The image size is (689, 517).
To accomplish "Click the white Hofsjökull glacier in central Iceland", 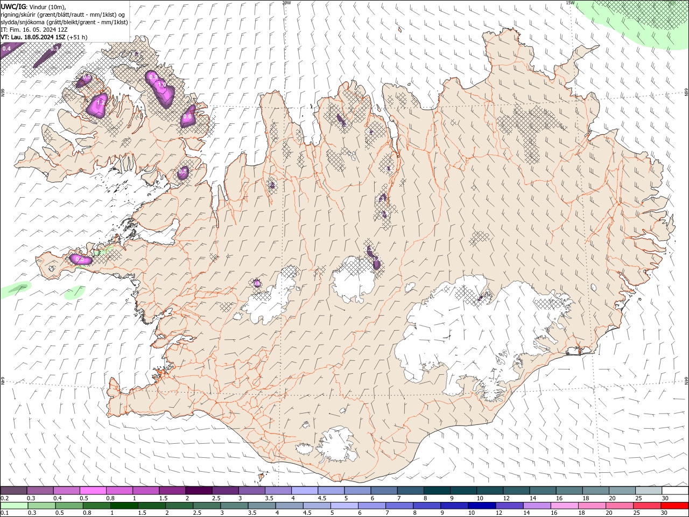I will pos(354,280).
